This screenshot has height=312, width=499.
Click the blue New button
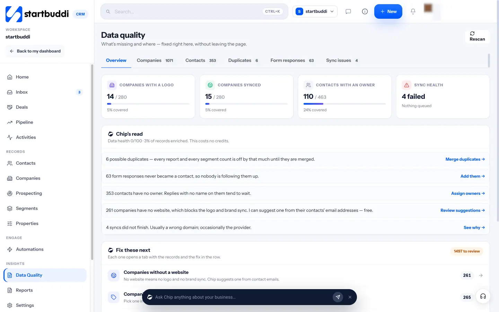tap(388, 11)
